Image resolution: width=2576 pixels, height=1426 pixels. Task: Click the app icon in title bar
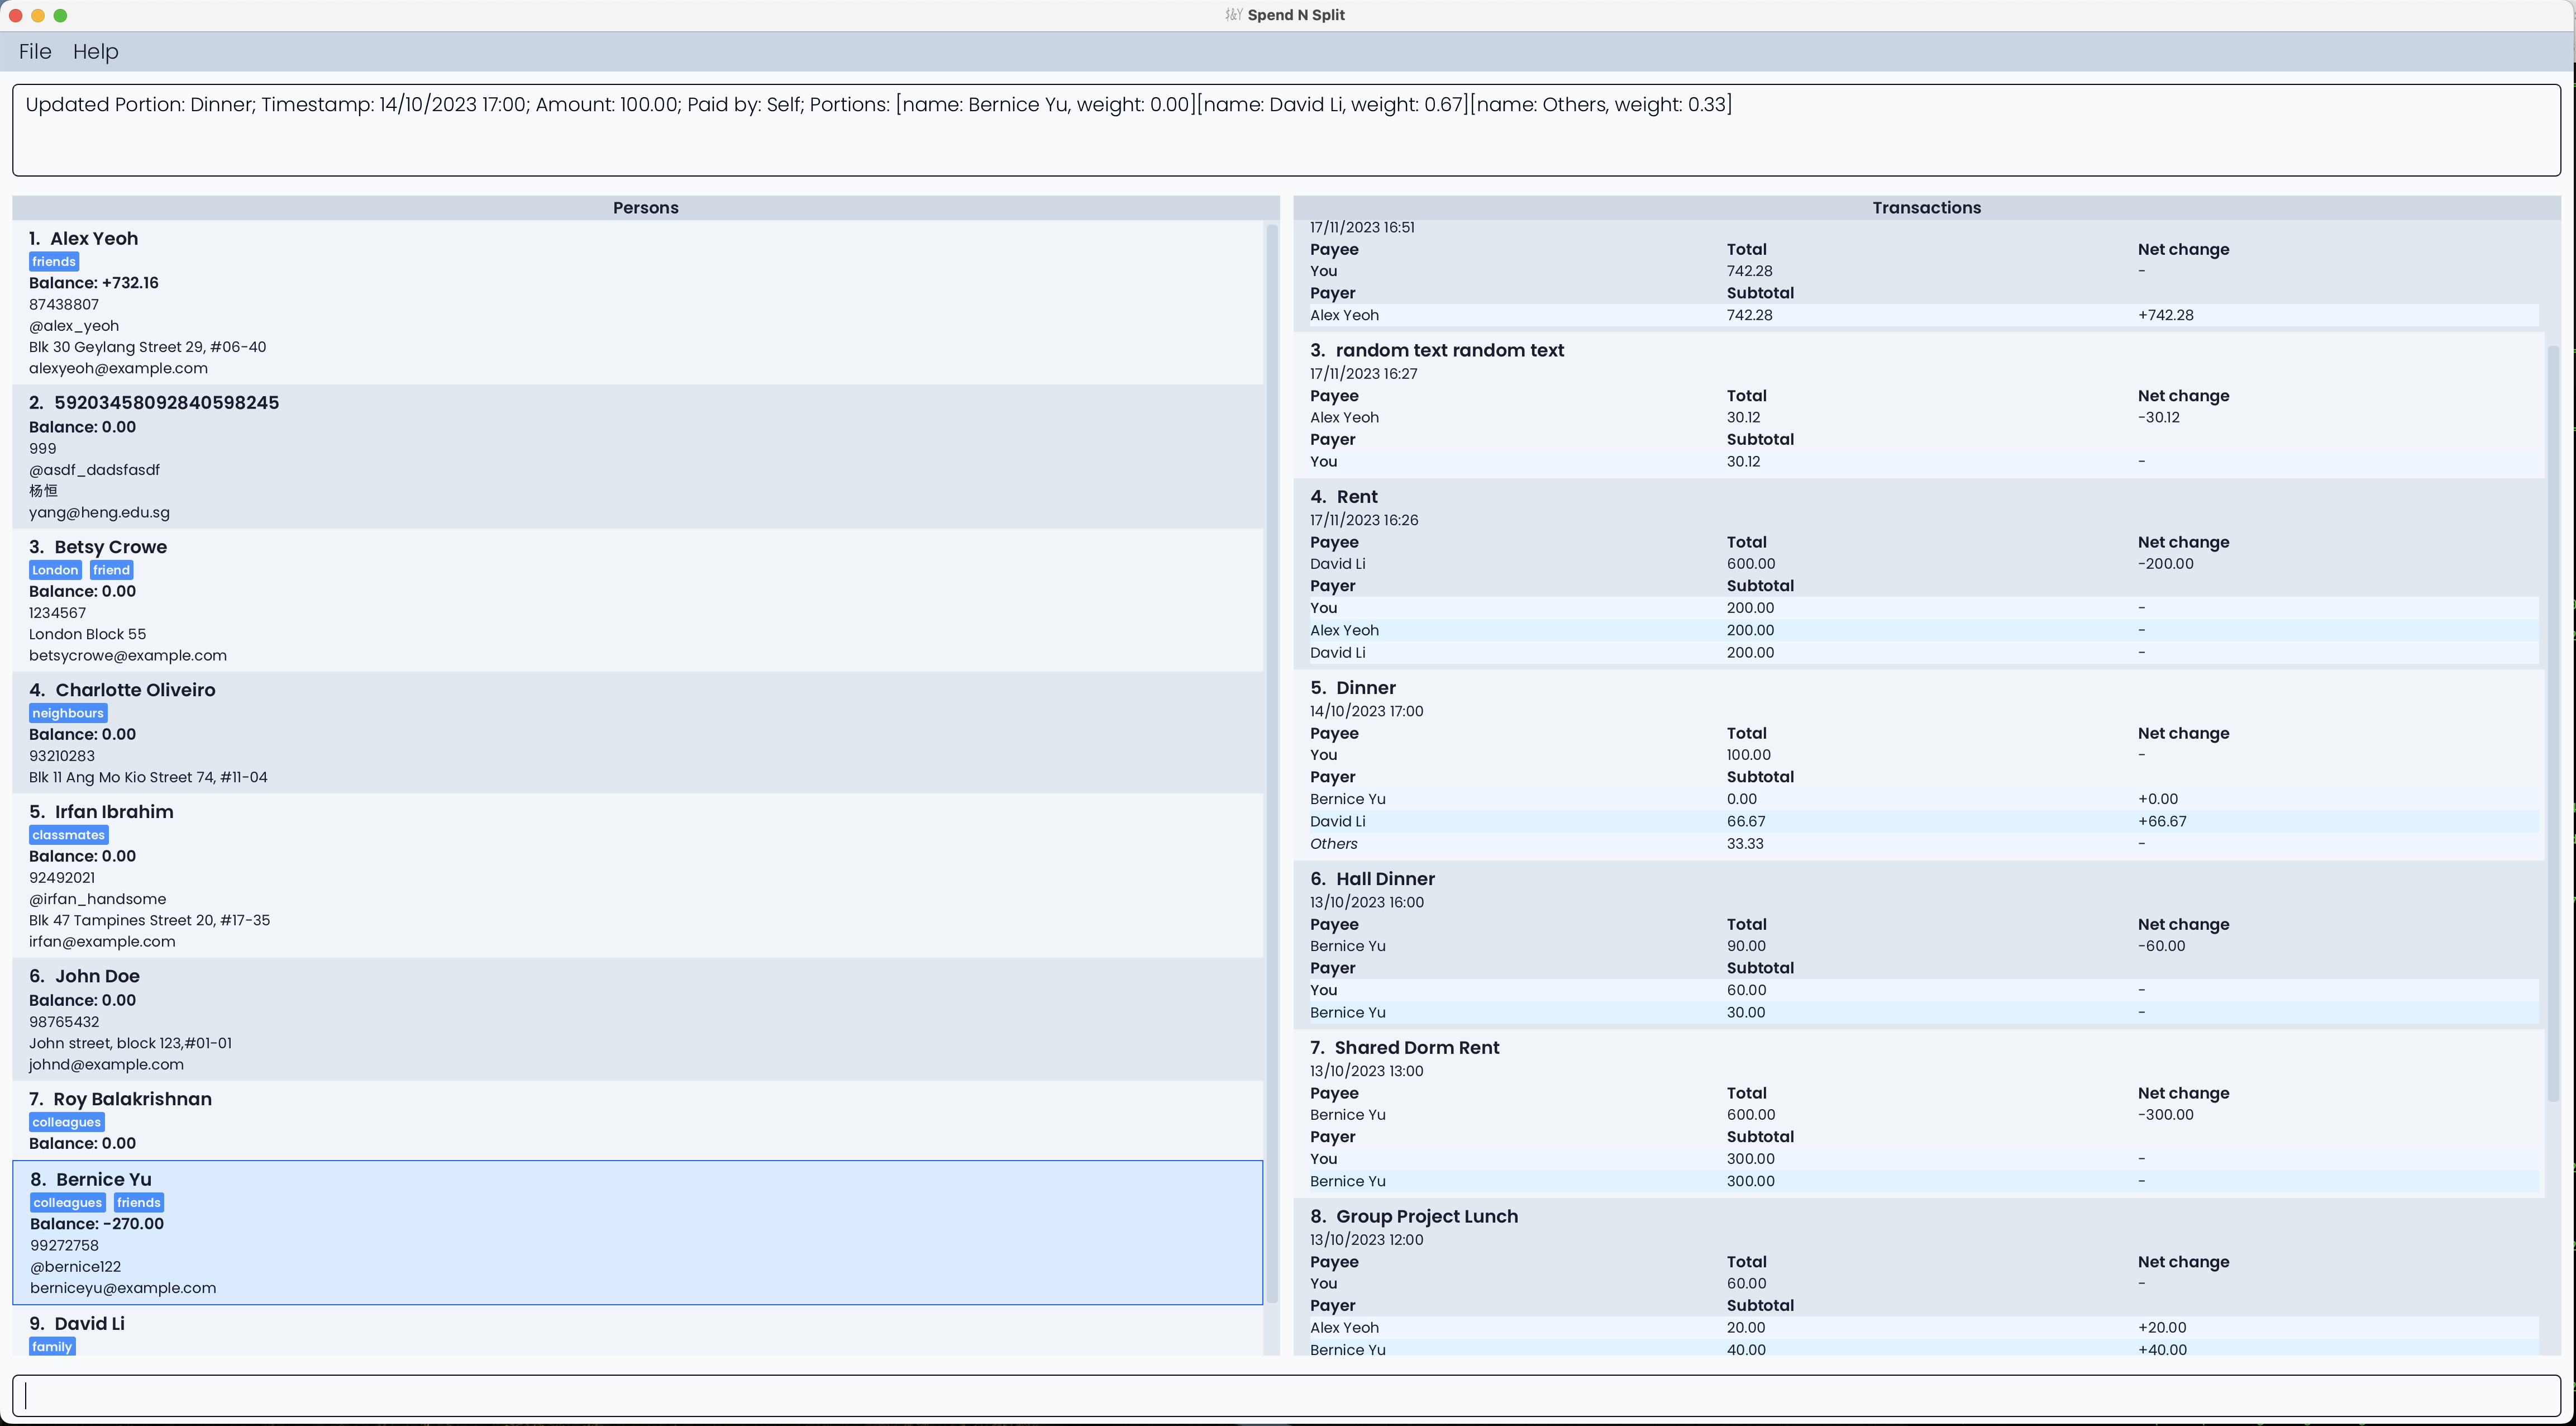point(1233,15)
